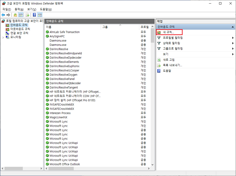The width and height of the screenshot is (236, 176).
Task: Click green check icon of AnySign4PC
Action: (x=47, y=36)
